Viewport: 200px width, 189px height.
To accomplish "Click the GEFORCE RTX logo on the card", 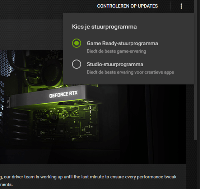I will click(x=64, y=94).
